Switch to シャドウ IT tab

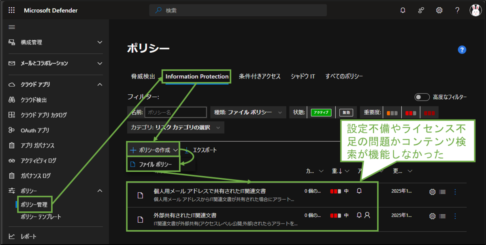coord(303,76)
